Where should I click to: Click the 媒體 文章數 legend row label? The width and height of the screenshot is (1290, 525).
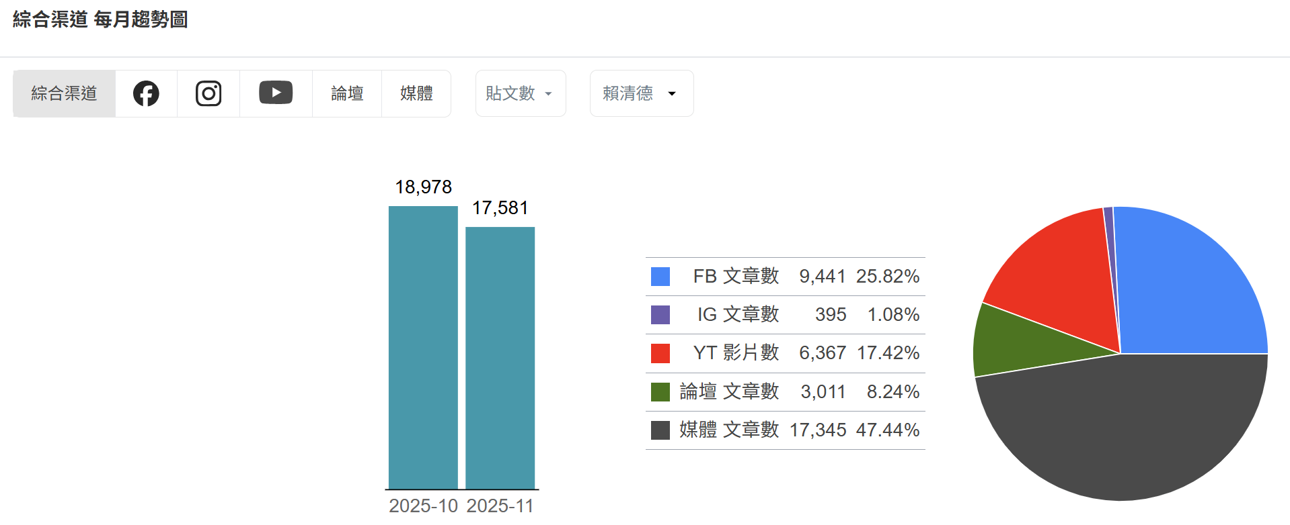729,430
